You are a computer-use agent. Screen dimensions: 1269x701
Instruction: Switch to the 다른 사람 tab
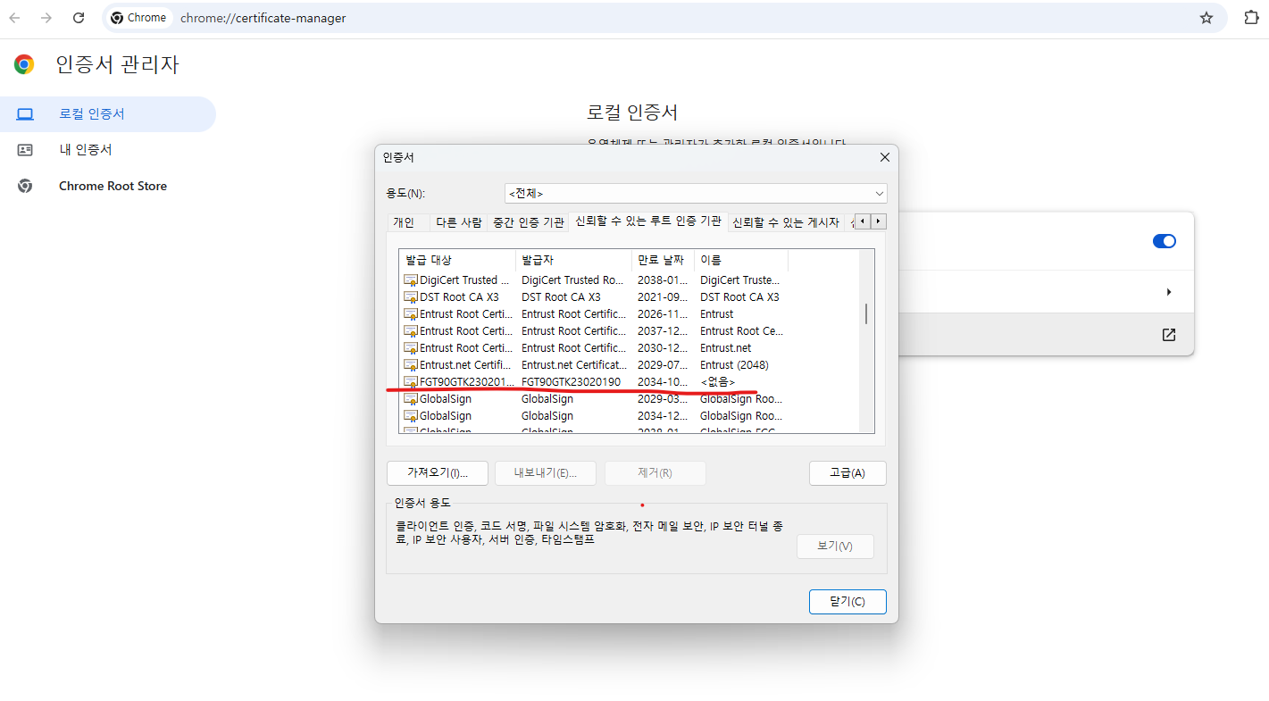[459, 222]
